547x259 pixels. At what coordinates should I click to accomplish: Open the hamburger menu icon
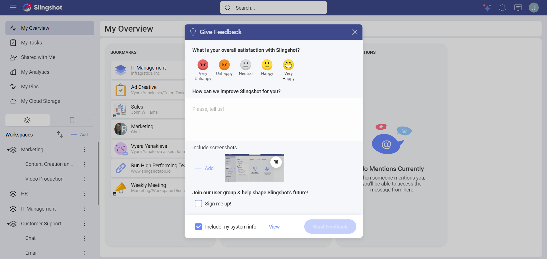click(x=13, y=8)
